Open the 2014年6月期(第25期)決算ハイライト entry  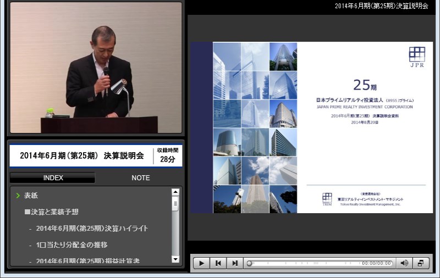(92, 229)
